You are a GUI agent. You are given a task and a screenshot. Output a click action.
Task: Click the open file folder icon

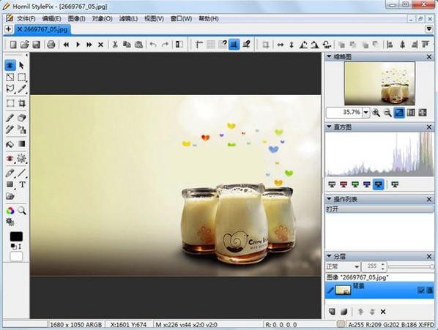point(25,45)
